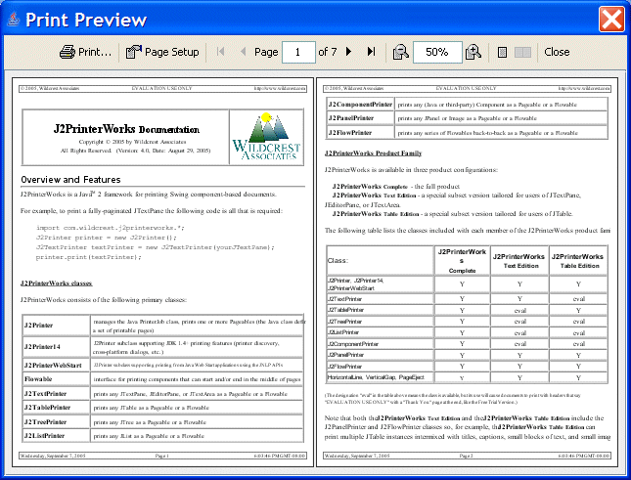Image resolution: width=631 pixels, height=480 pixels.
Task: Click 'J2TablePrinter' cell on page 1
Action: click(x=56, y=408)
